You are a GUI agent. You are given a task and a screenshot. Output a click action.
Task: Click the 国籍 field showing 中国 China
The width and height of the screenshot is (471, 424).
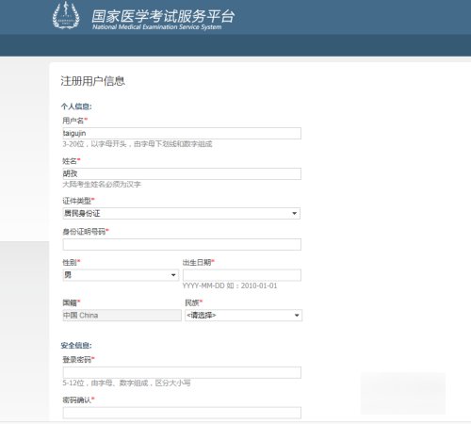pyautogui.click(x=122, y=316)
